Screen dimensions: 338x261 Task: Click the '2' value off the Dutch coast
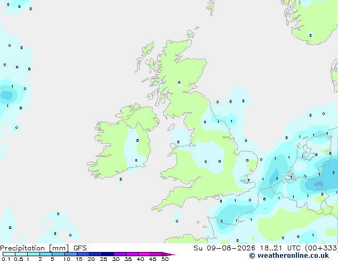point(277,178)
